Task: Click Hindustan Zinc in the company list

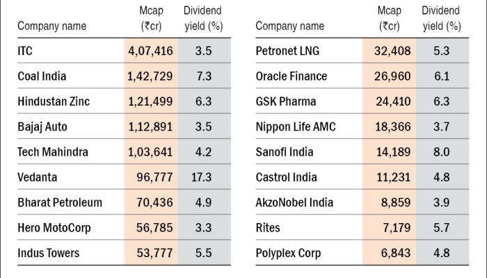Action: click(x=54, y=101)
